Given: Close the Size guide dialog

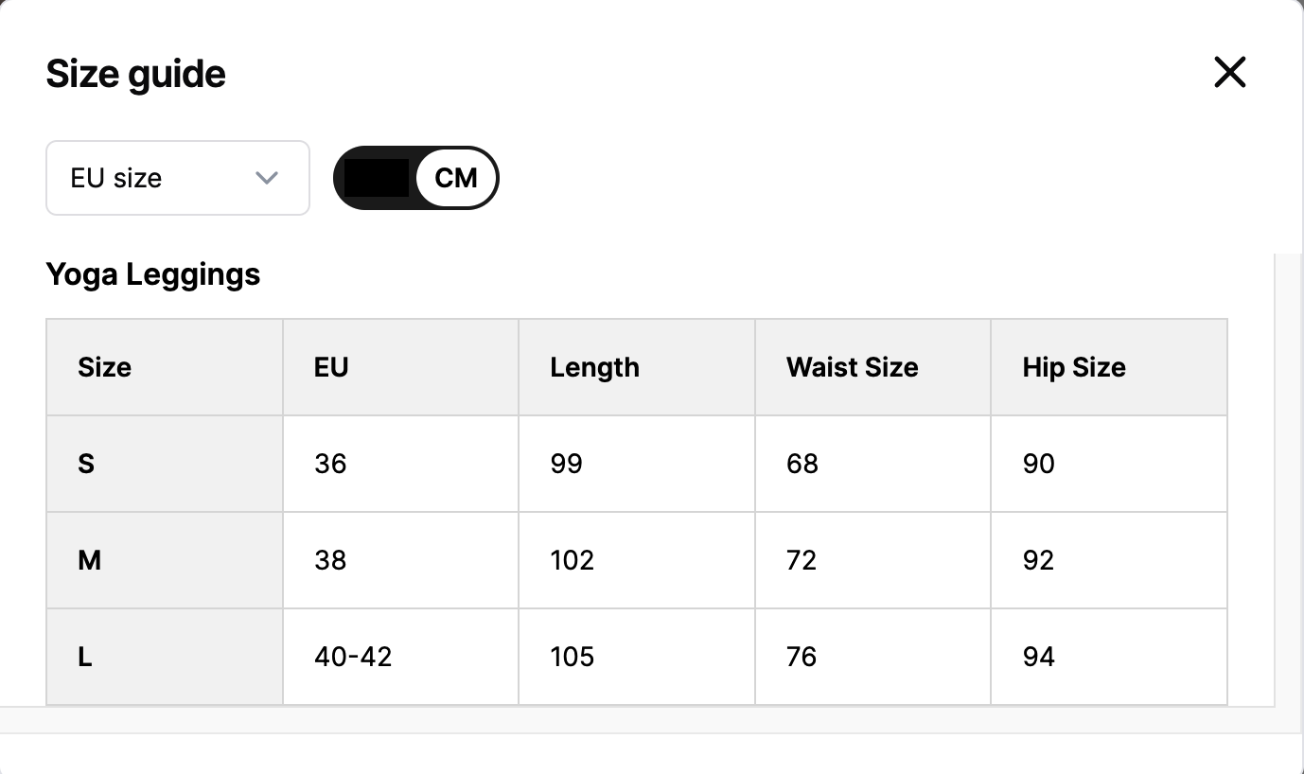Looking at the screenshot, I should click(1229, 73).
